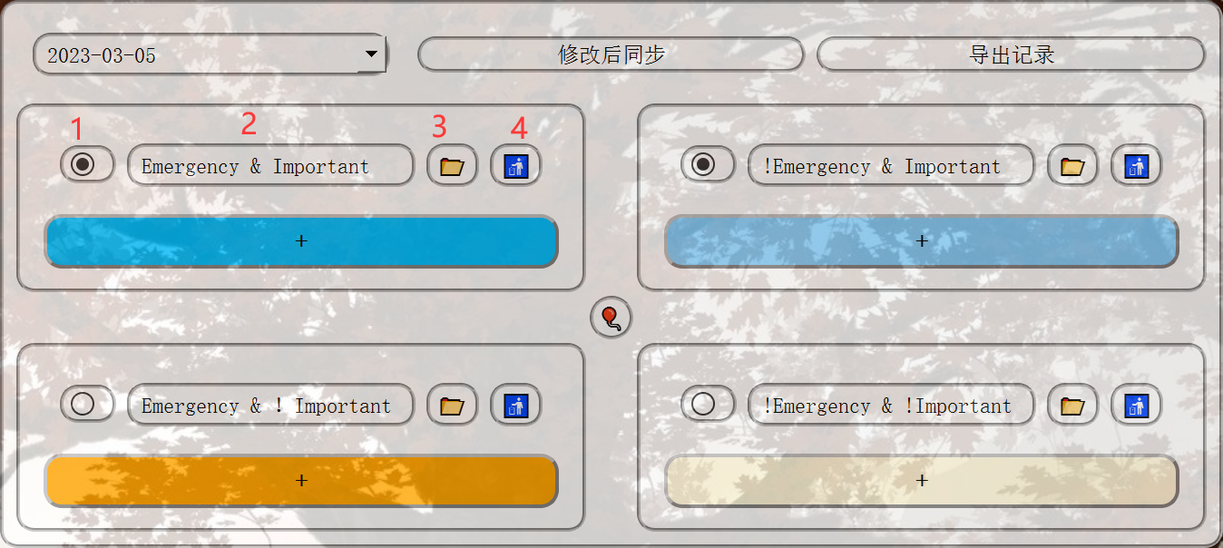Click the 导出记录 button

coord(1011,54)
